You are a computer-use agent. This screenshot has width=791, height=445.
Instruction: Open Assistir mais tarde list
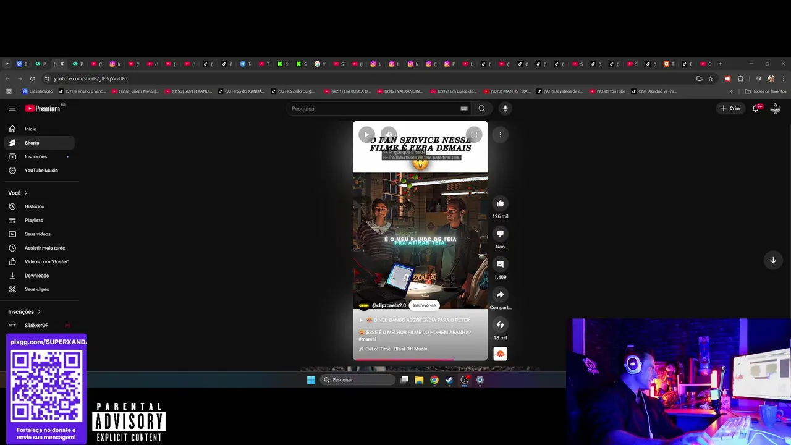[x=40, y=248]
